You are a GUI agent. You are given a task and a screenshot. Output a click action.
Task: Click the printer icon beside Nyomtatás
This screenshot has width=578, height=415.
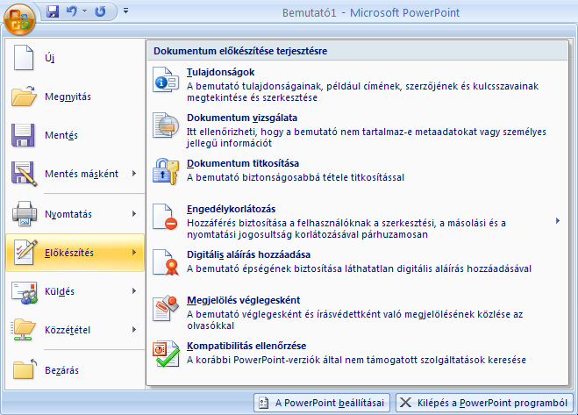coord(25,213)
